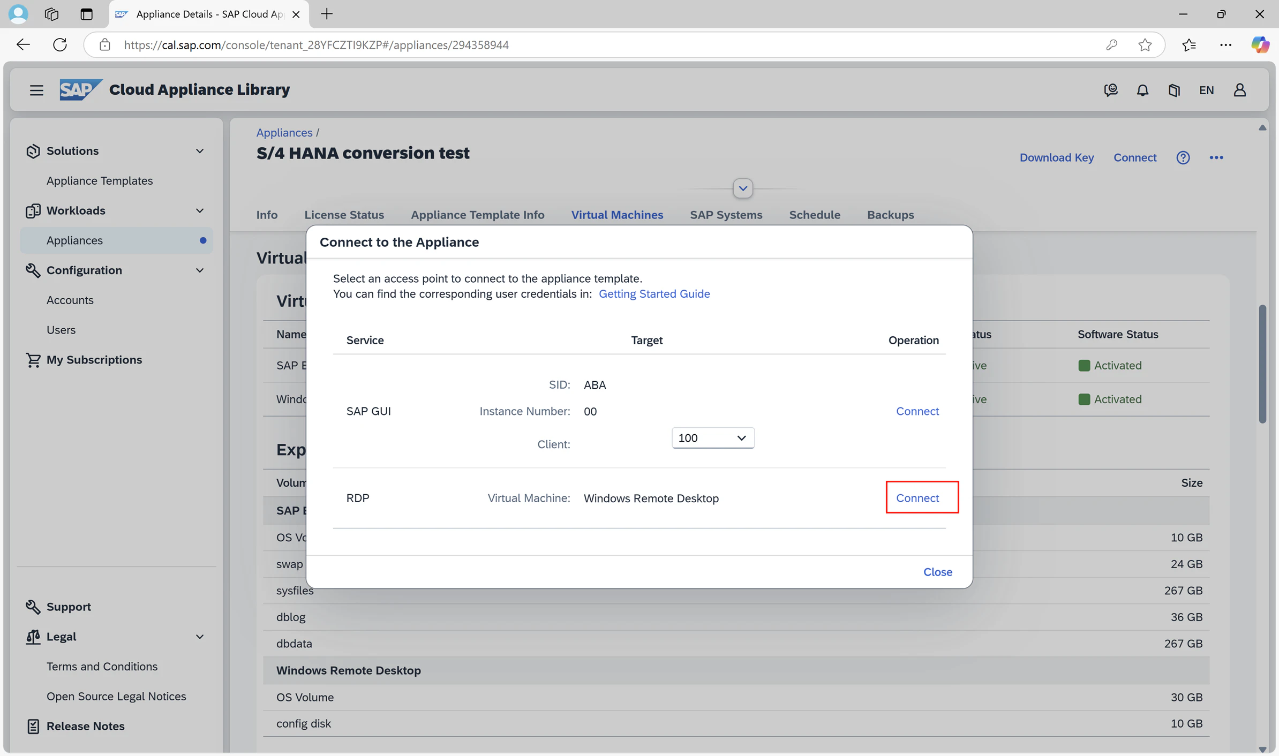Open browser workspaces icon
Image resolution: width=1279 pixels, height=756 pixels.
[52, 14]
